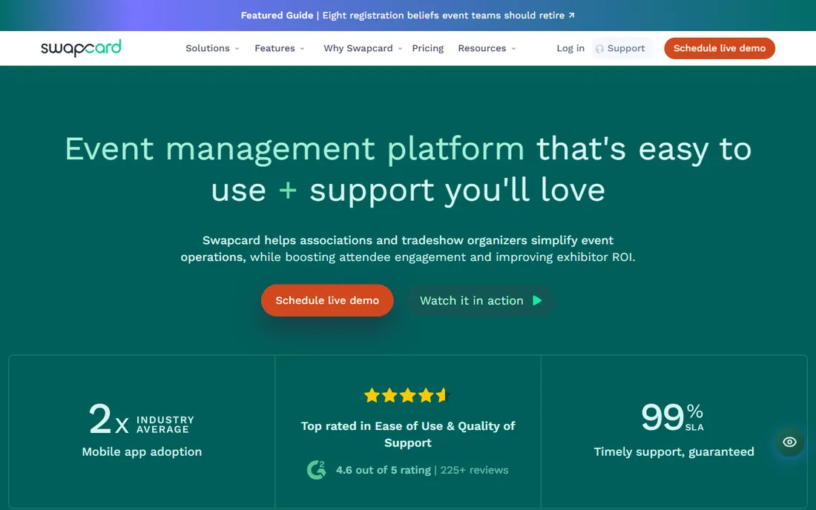This screenshot has height=510, width=816.
Task: Click the Log in link
Action: click(x=570, y=48)
